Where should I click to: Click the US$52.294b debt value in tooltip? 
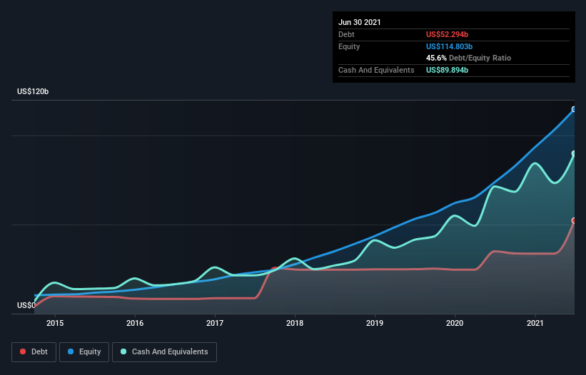coord(447,34)
